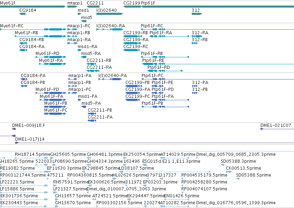Click the CG2199 gene bar
294x208 pixels.
pos(132,7)
